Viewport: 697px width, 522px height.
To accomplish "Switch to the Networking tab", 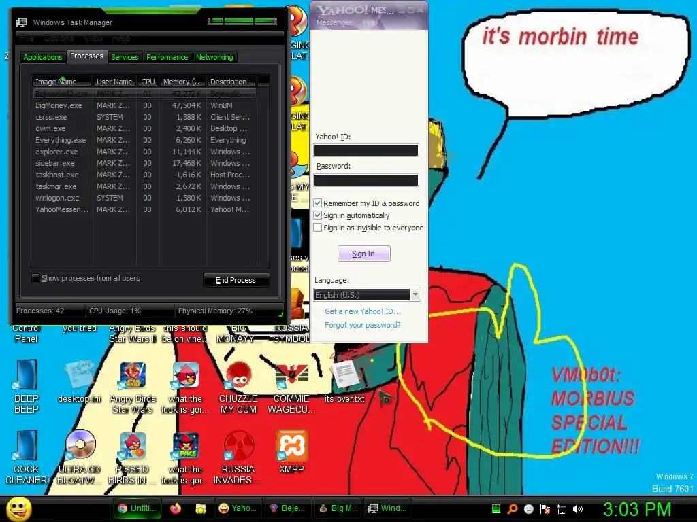I will (214, 57).
